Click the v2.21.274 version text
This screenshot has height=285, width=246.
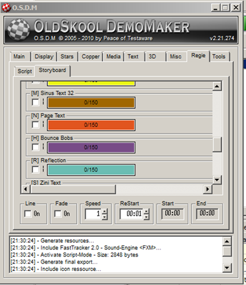[x=222, y=38]
